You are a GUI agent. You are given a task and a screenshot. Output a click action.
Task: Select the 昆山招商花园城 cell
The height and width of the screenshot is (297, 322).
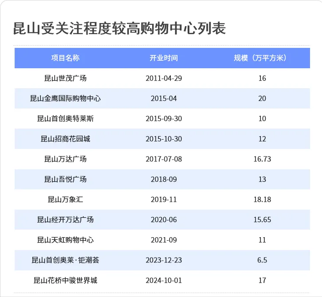pyautogui.click(x=65, y=139)
